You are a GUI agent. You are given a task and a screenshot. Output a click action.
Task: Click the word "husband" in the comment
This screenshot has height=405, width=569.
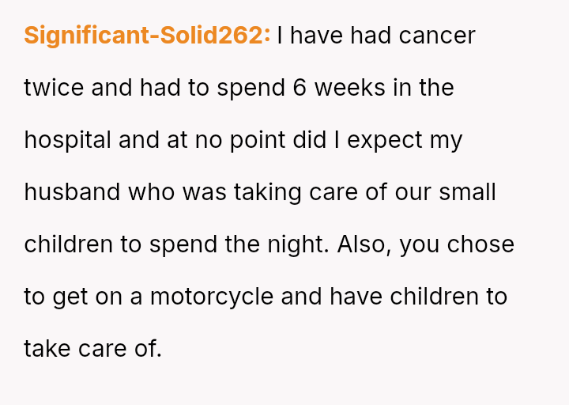72,191
